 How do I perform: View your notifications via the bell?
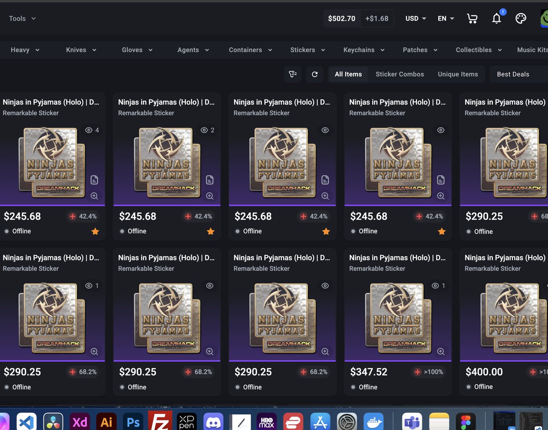click(x=496, y=18)
